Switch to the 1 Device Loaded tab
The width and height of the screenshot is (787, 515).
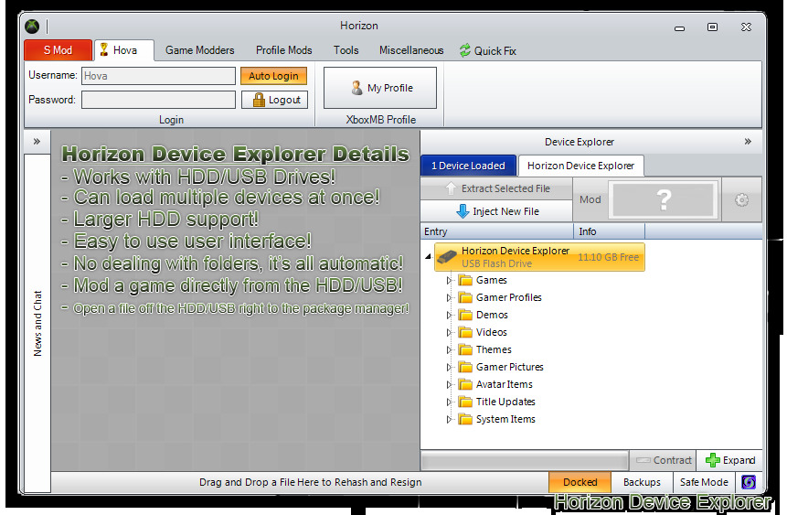[468, 166]
